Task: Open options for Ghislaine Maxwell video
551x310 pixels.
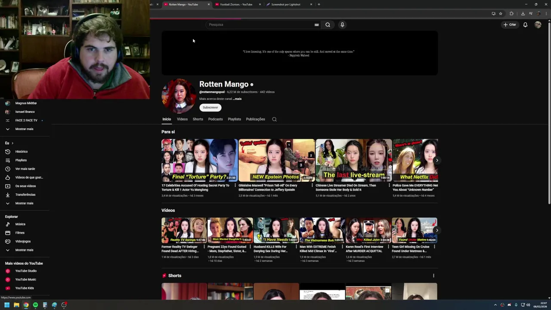Action: click(312, 186)
